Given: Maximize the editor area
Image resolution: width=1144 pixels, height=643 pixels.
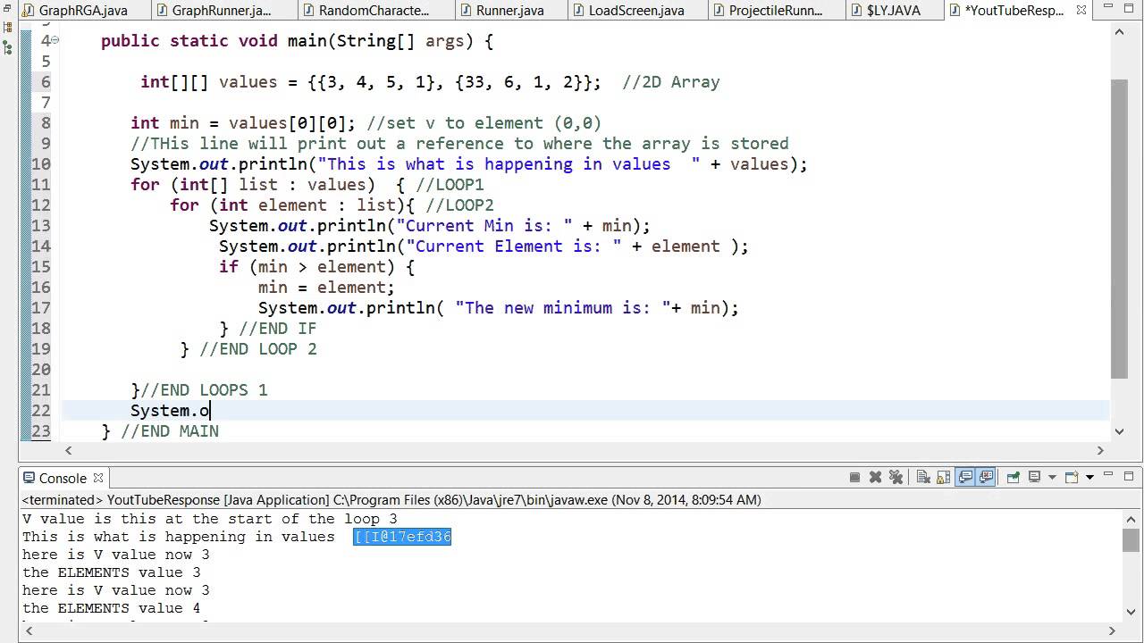Looking at the screenshot, I should (1129, 10).
